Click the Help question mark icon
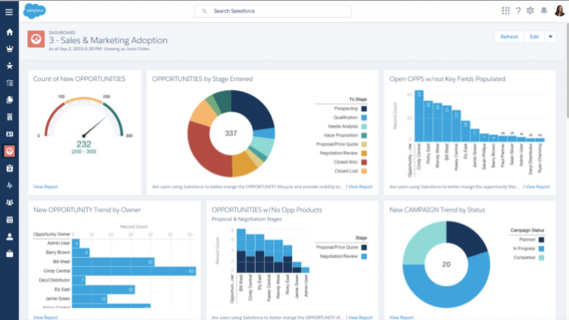Image resolution: width=569 pixels, height=320 pixels. coord(518,10)
